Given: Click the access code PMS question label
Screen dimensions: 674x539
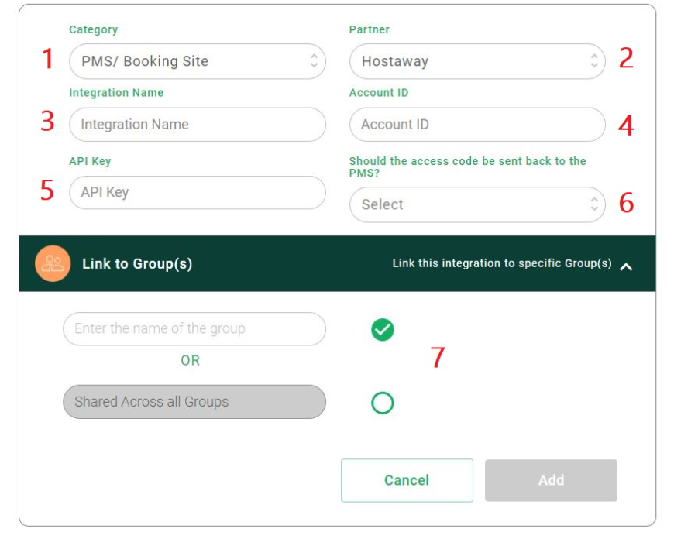Looking at the screenshot, I should pyautogui.click(x=467, y=167).
